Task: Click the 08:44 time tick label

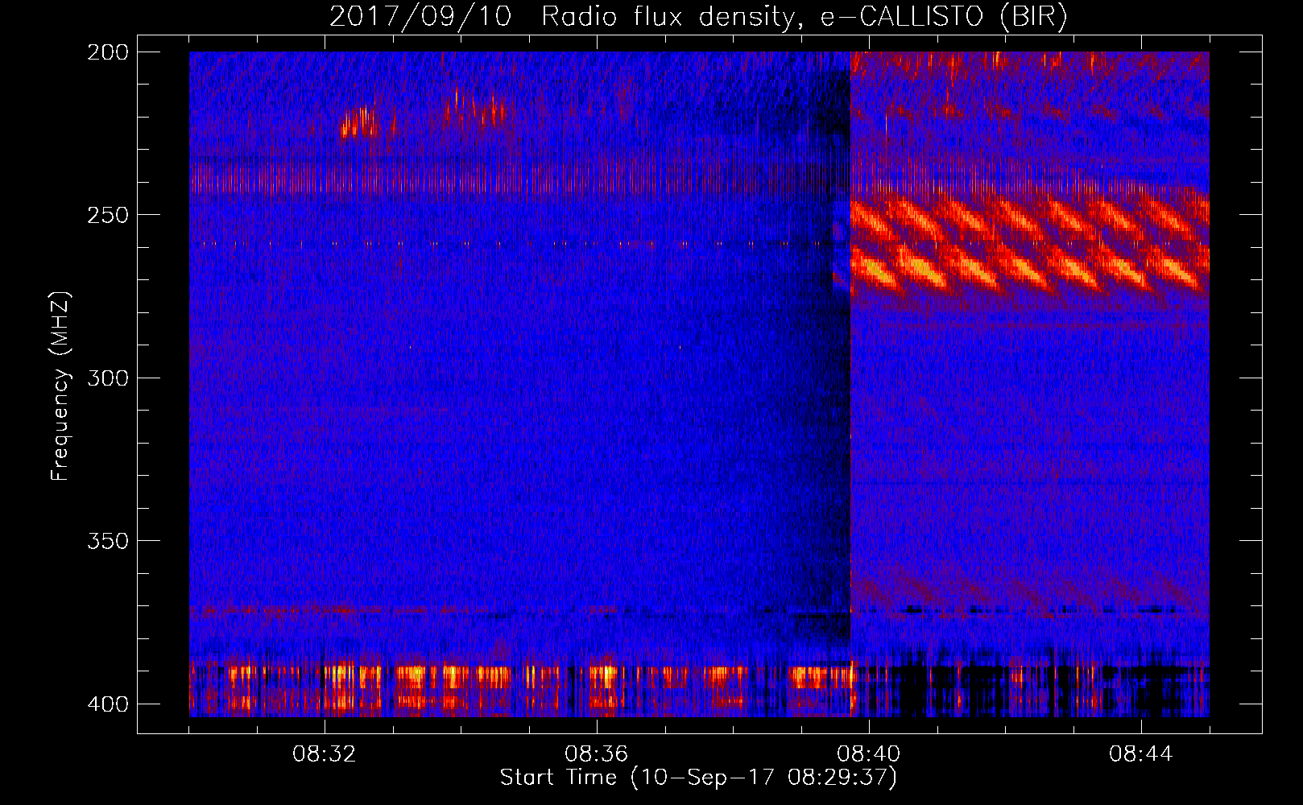Action: pyautogui.click(x=1141, y=754)
